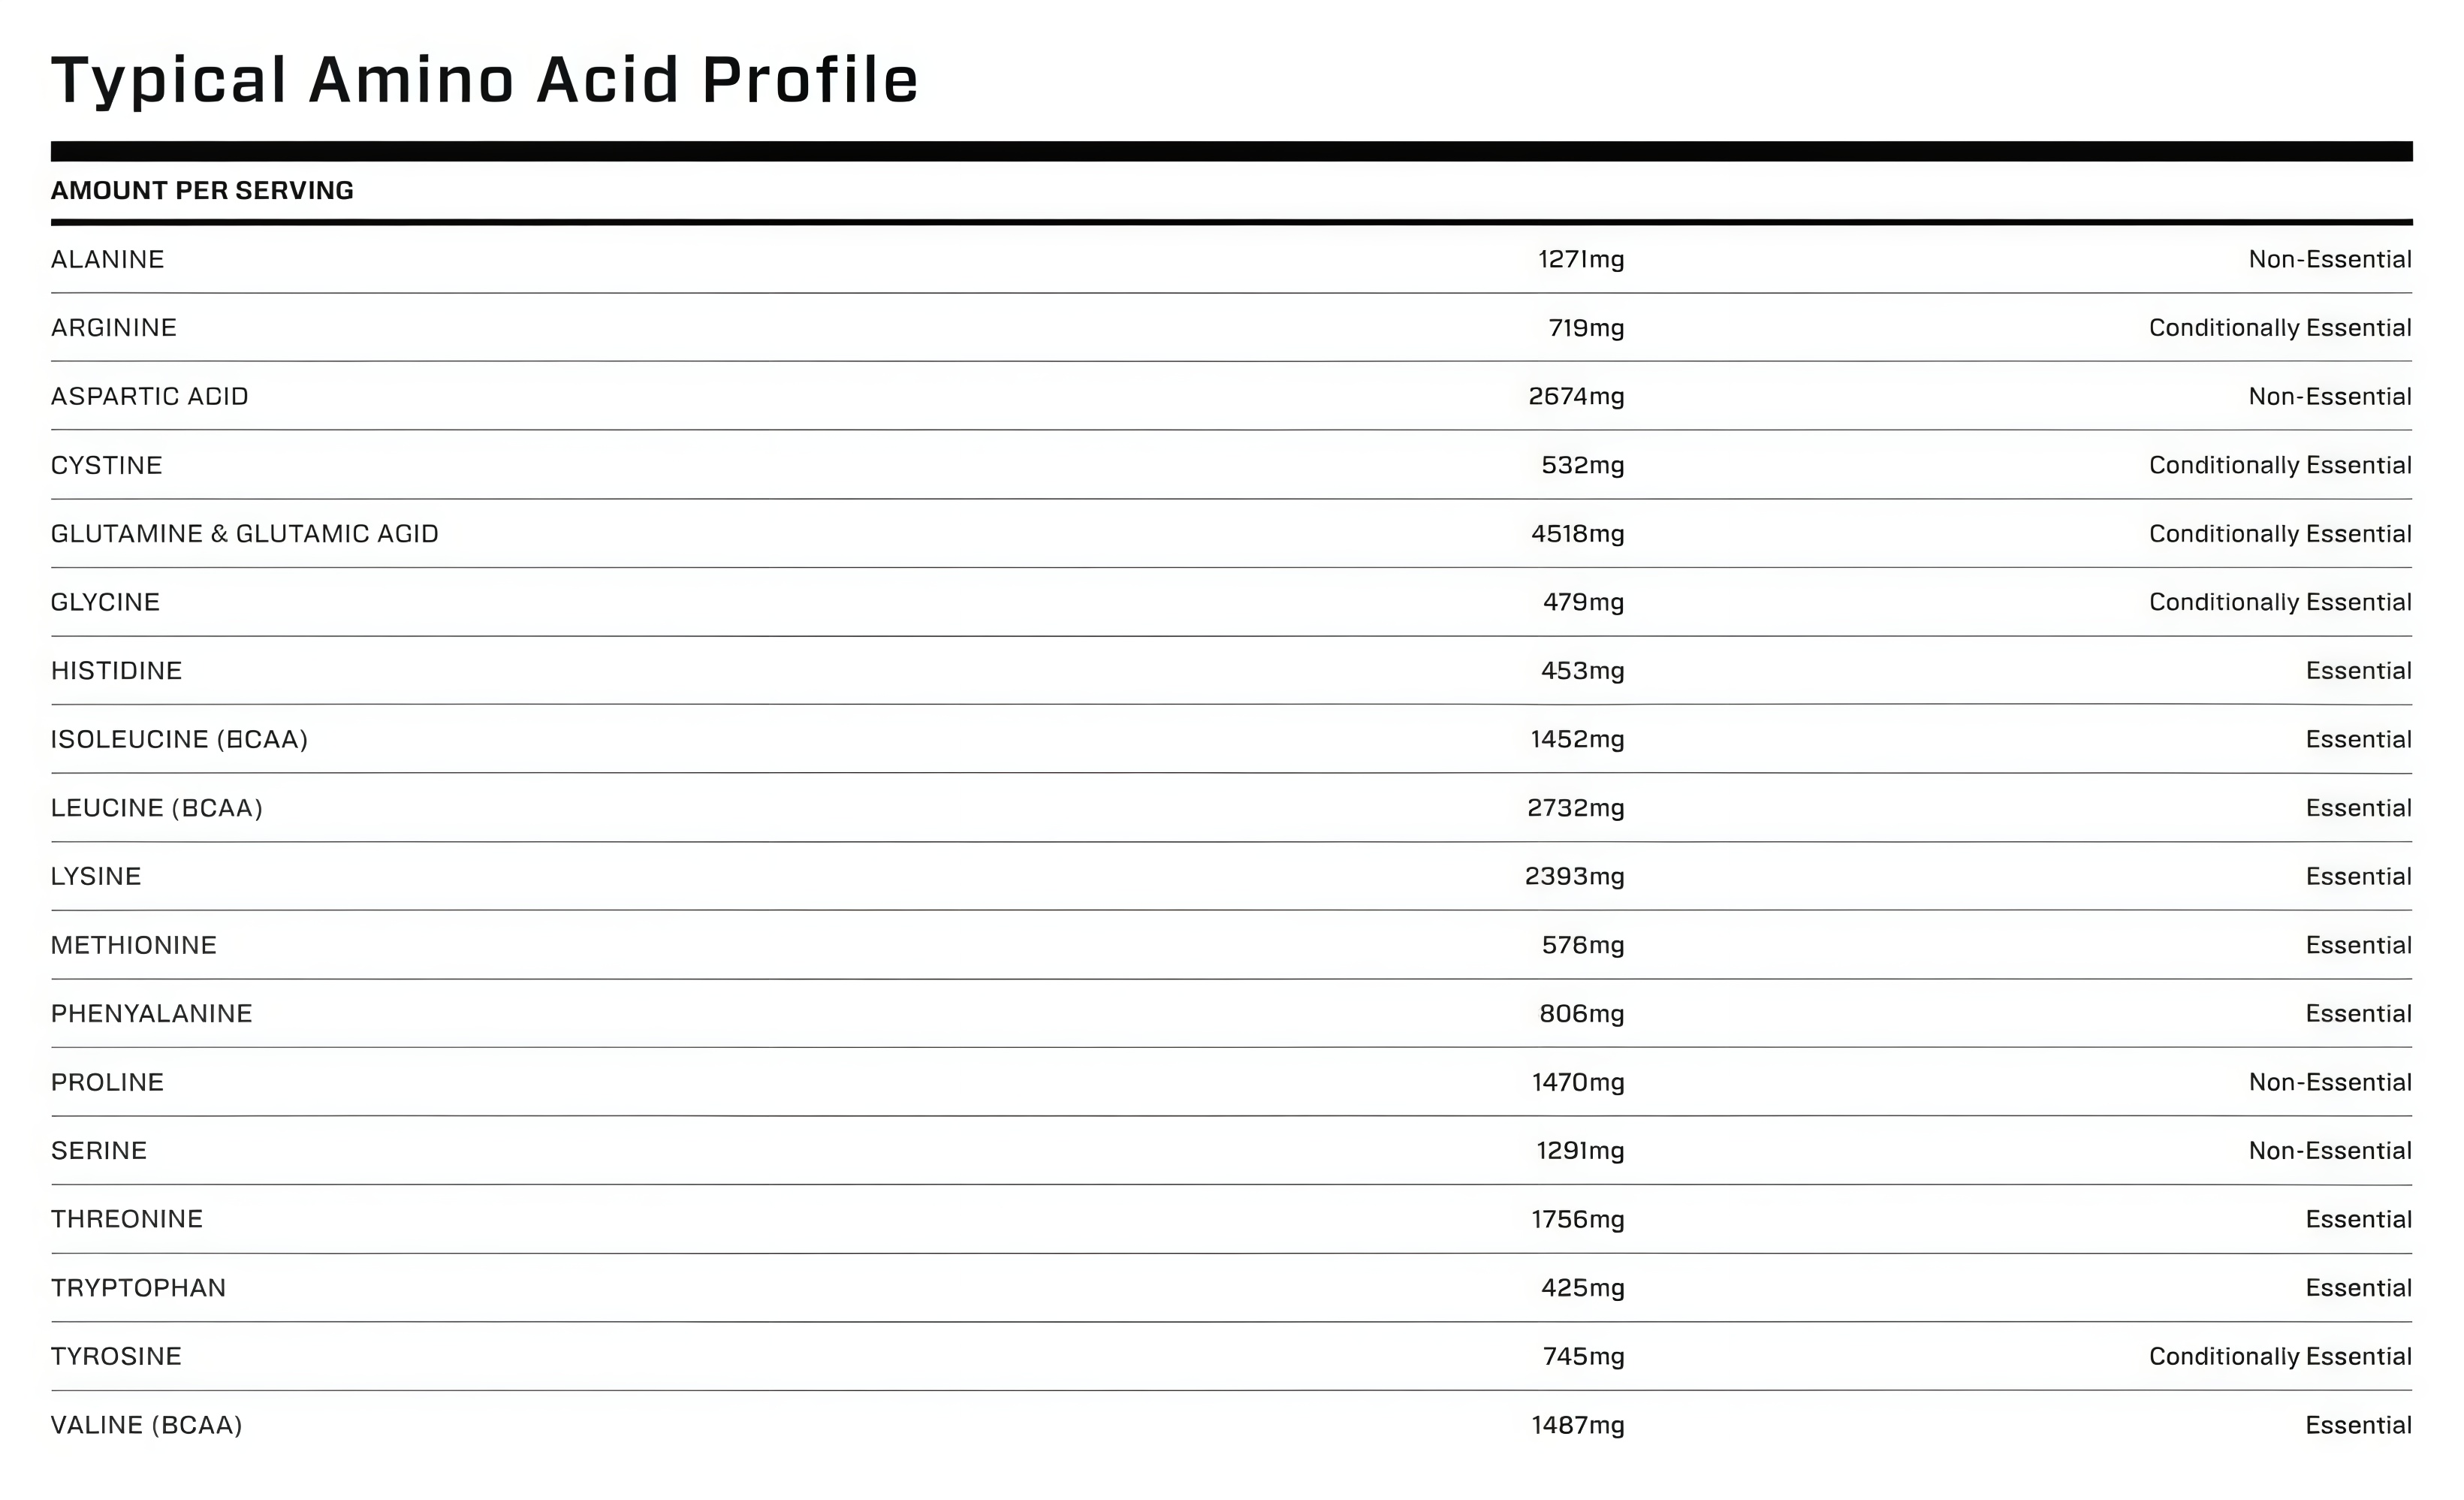Click Non-Essential in the Serine row
This screenshot has width=2464, height=1500.
tap(2329, 1150)
